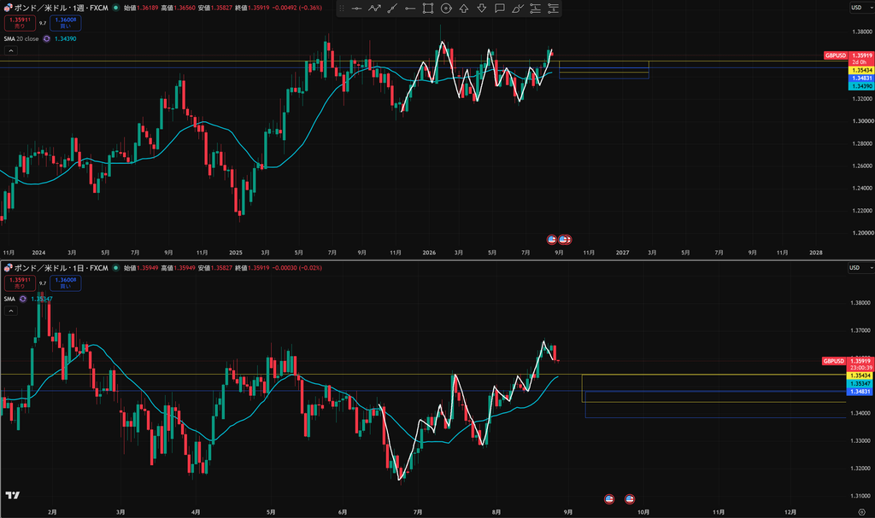Collapse the indicator legend on the daily chart

[10, 311]
